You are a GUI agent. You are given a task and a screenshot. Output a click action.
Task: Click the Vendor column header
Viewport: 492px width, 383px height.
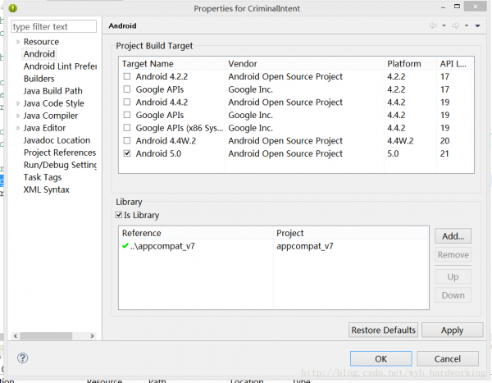point(304,64)
